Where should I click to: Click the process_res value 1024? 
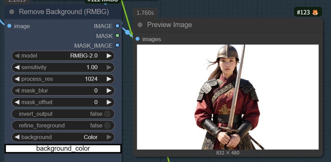[91, 79]
